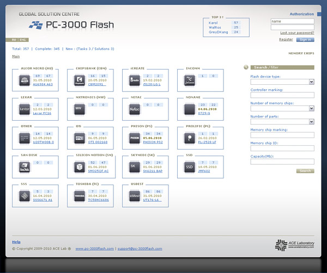Viewport: 327px width, 273px height.
Task: Select the Silicon Motion chip icon
Action: 80,167
